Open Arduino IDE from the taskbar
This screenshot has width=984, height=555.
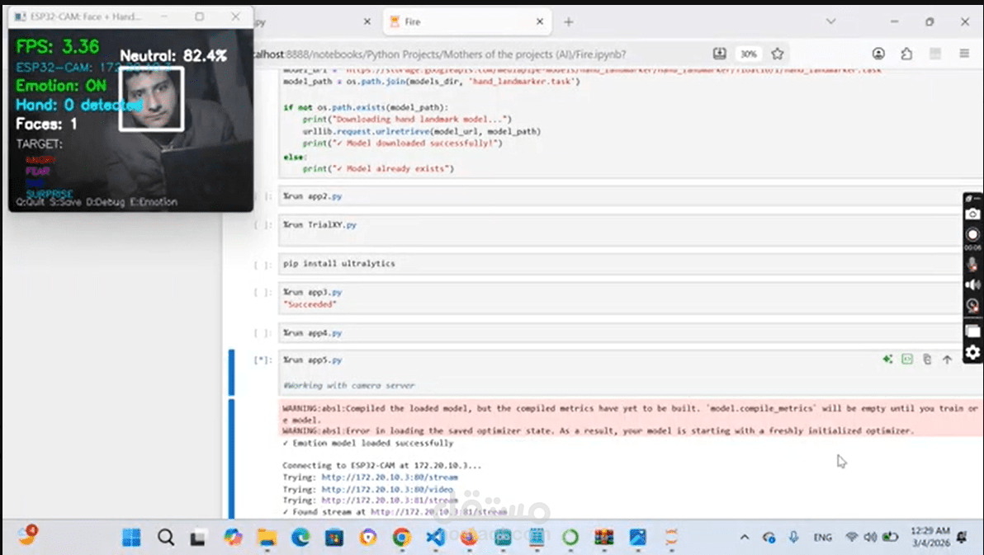(x=503, y=538)
